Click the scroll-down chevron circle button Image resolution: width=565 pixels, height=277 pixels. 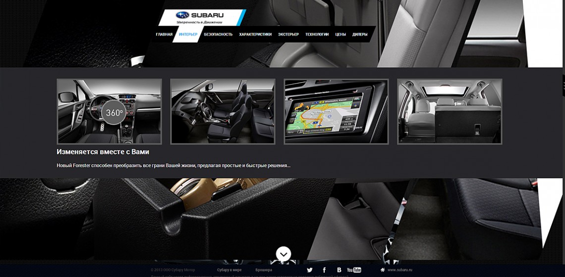pyautogui.click(x=283, y=254)
